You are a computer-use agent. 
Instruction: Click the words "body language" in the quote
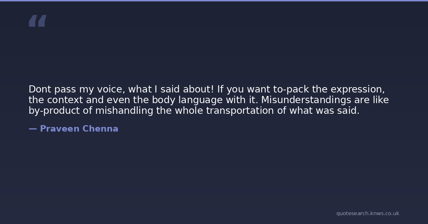tap(187, 100)
